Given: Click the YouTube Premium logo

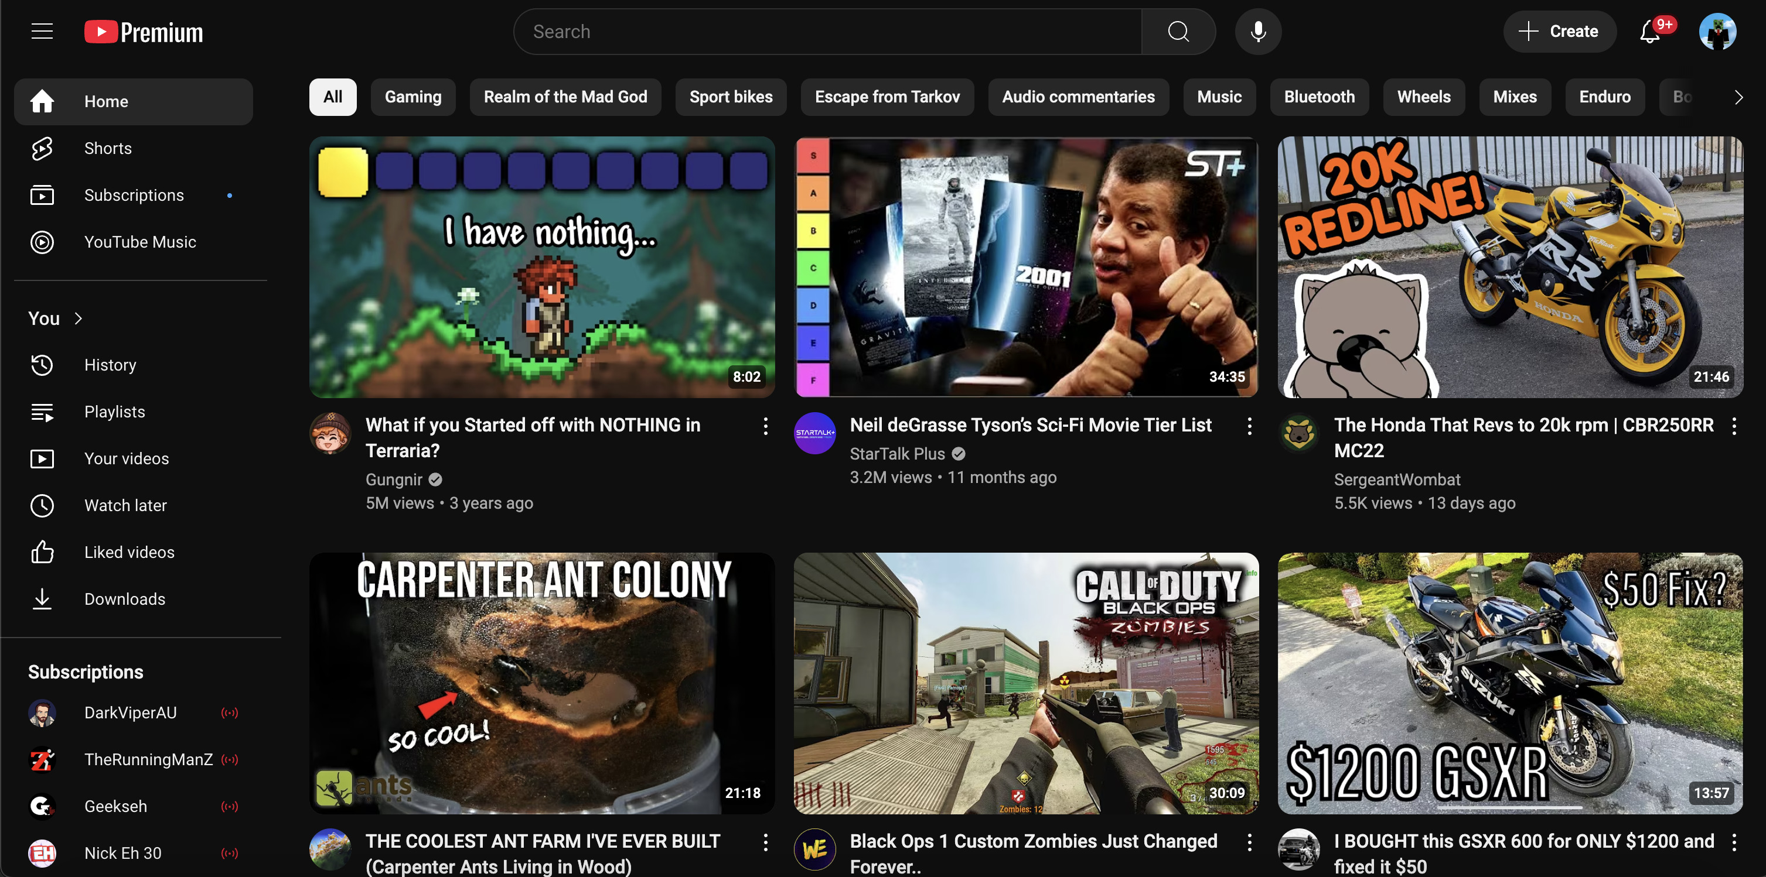Looking at the screenshot, I should (144, 32).
